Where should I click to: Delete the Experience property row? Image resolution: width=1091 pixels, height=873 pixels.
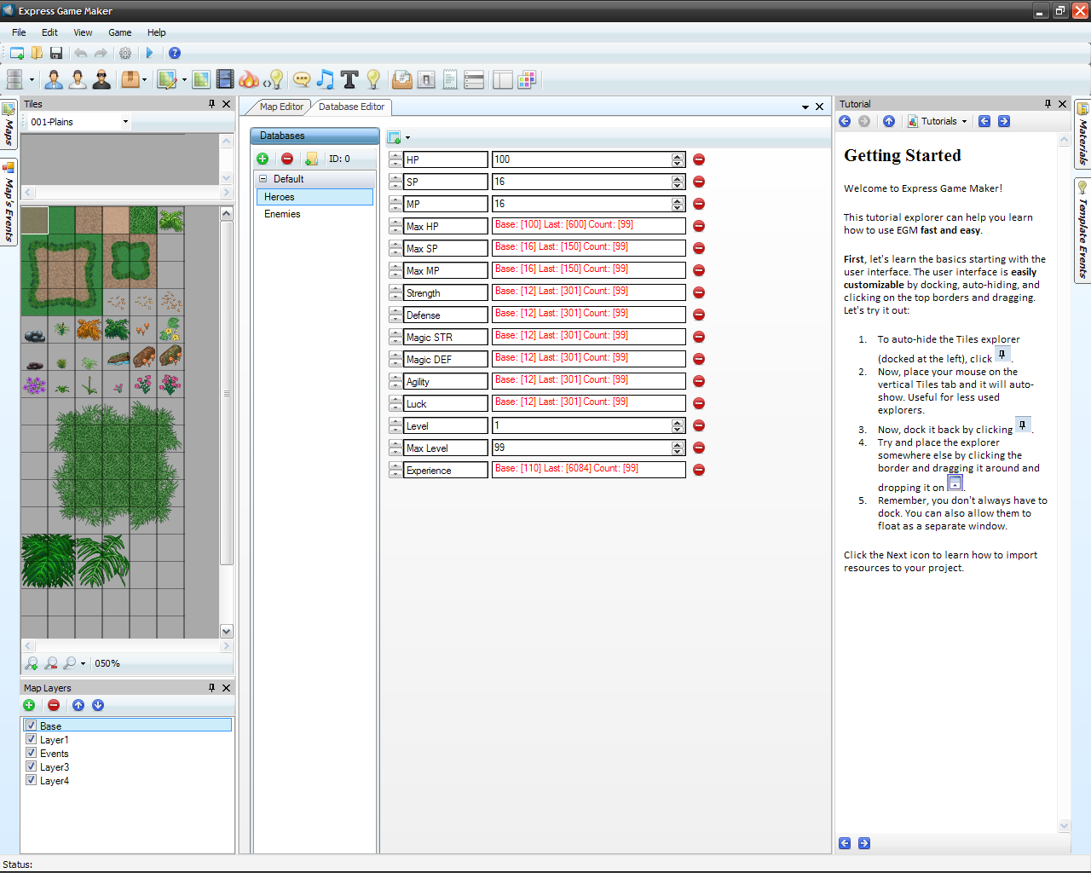point(699,470)
